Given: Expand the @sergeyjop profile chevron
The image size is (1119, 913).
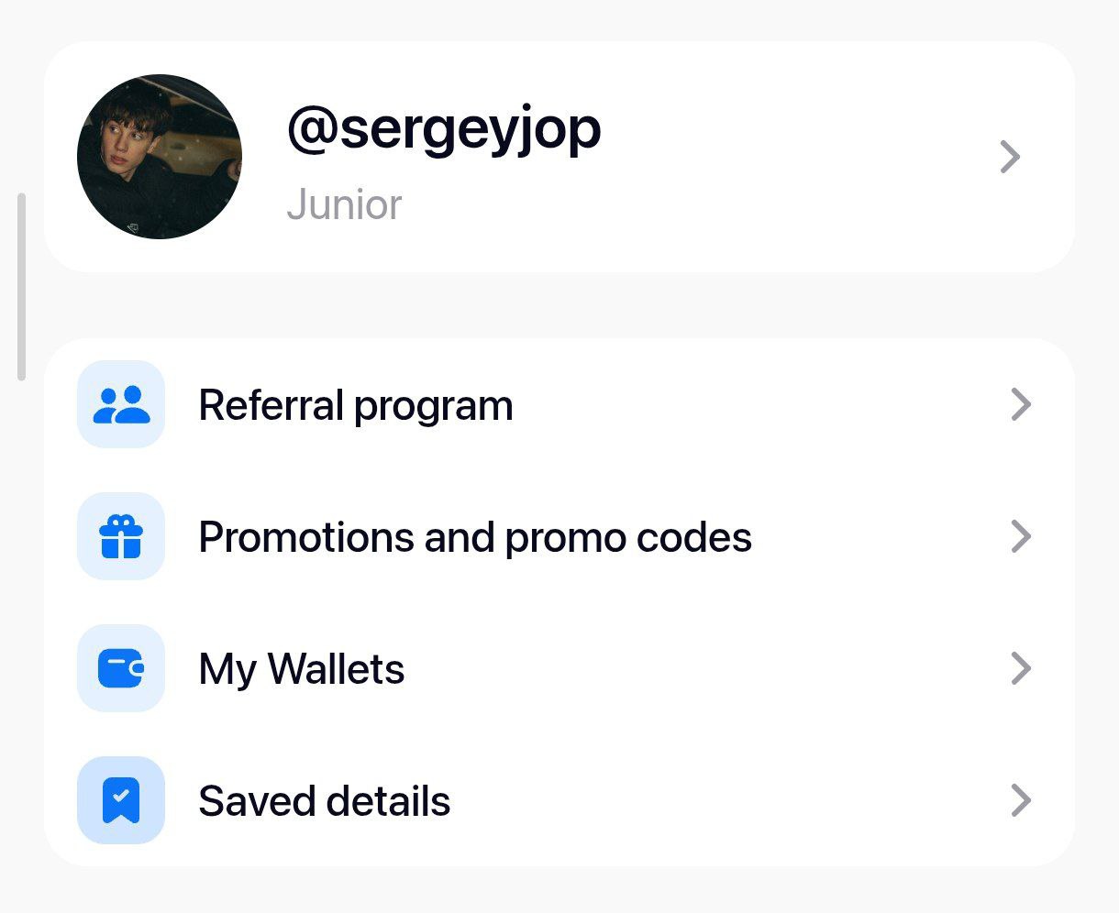Looking at the screenshot, I should click(1010, 157).
